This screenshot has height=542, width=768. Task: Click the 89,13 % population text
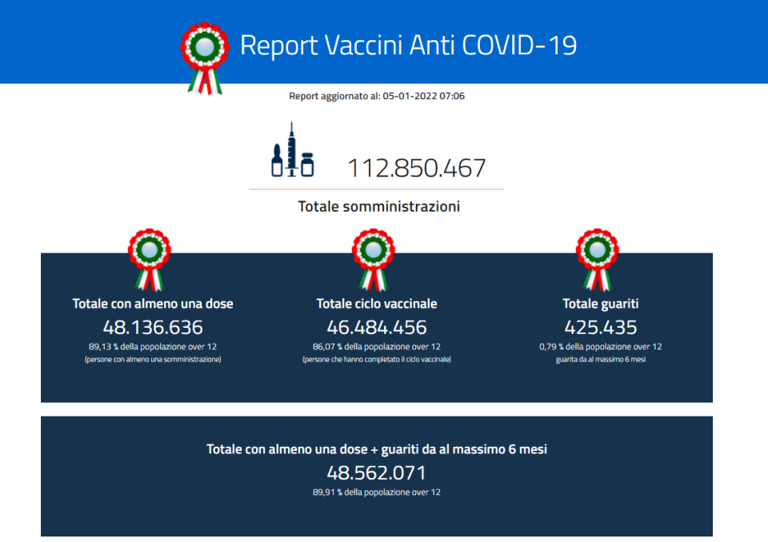point(153,347)
